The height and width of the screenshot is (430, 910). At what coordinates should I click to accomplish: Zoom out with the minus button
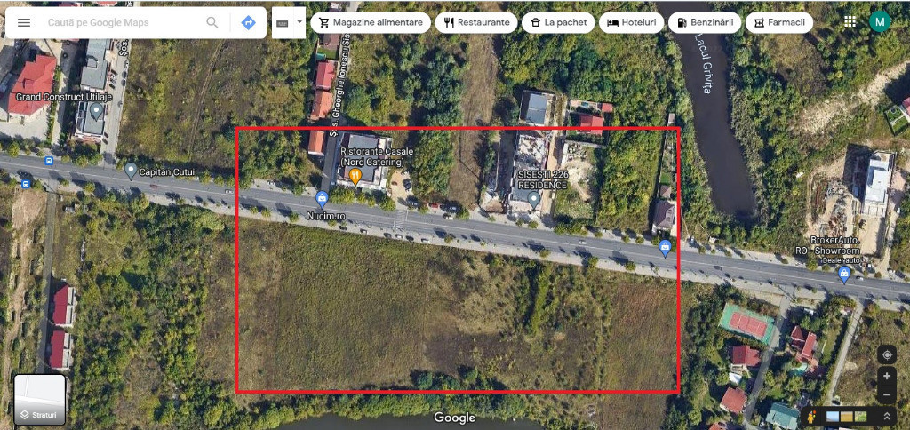click(x=887, y=395)
